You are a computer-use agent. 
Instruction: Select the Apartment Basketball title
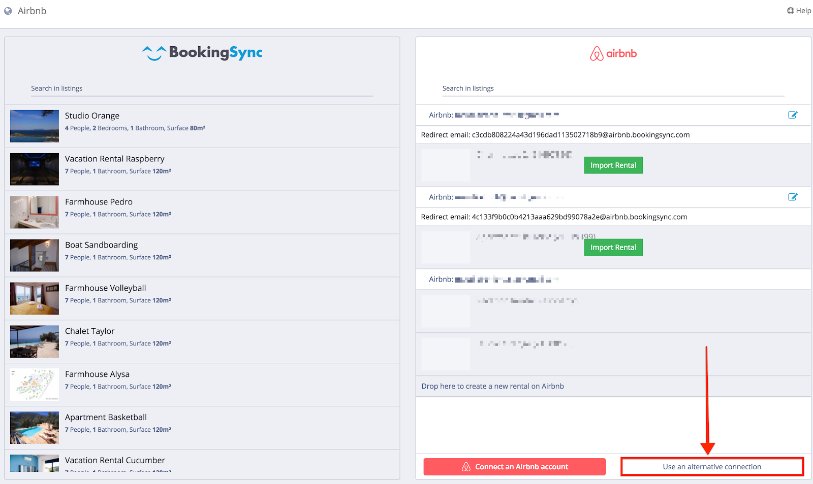coord(106,418)
